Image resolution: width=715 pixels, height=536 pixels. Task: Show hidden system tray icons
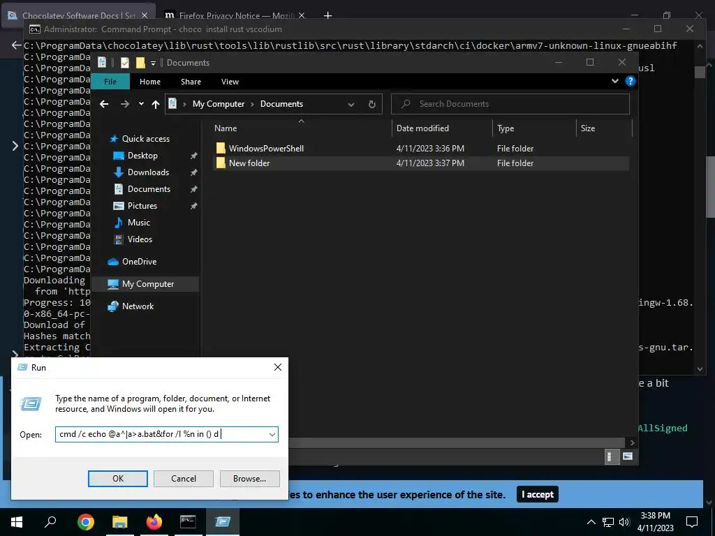pyautogui.click(x=591, y=522)
